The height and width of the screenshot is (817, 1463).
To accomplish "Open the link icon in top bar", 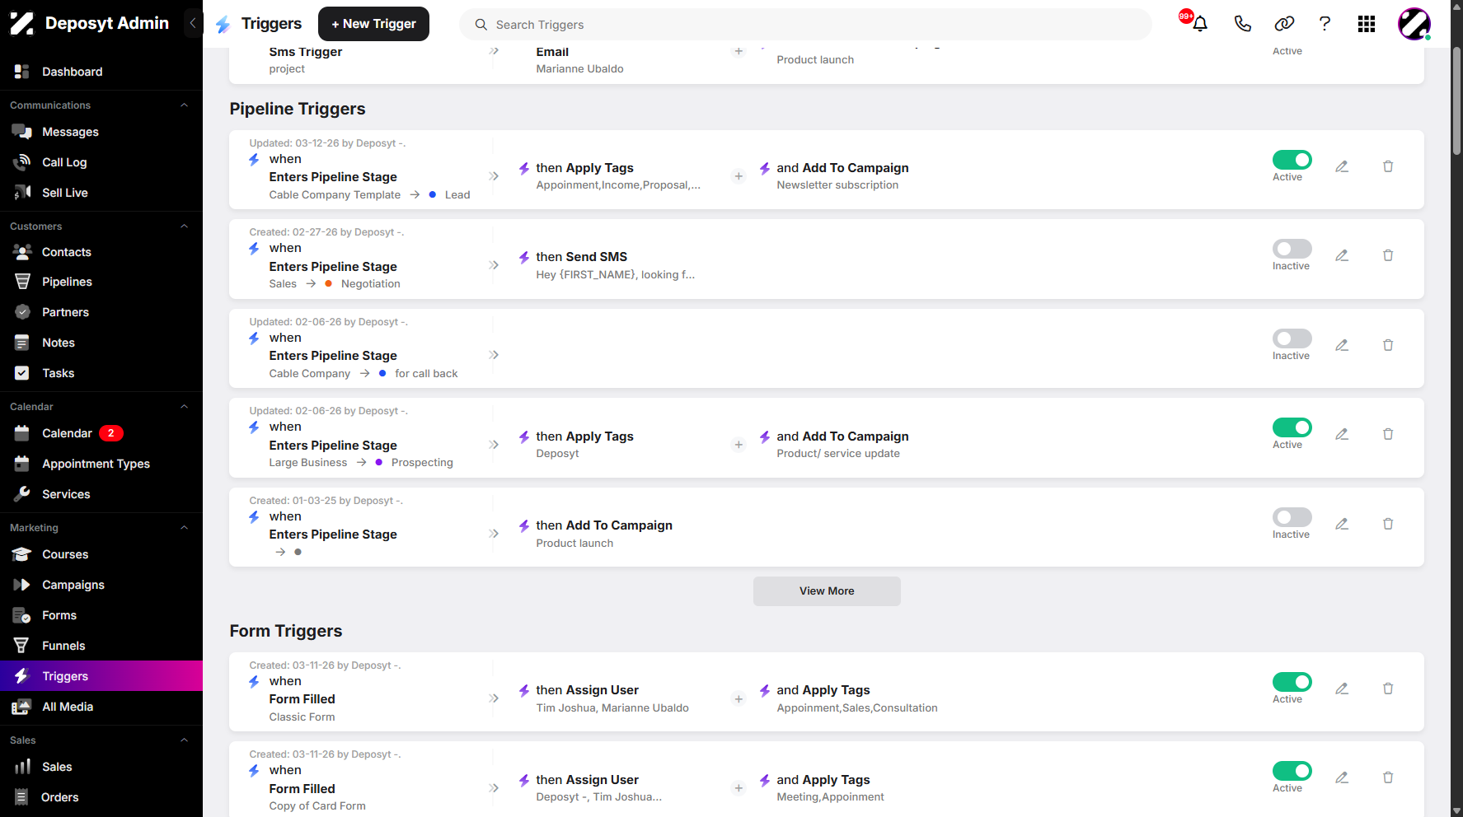I will click(1284, 24).
